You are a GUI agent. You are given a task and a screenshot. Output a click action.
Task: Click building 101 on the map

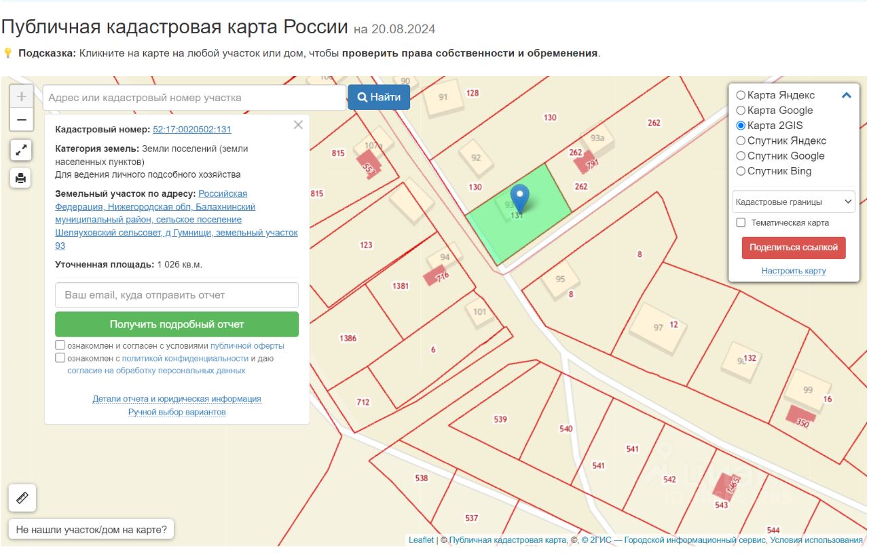(x=480, y=312)
